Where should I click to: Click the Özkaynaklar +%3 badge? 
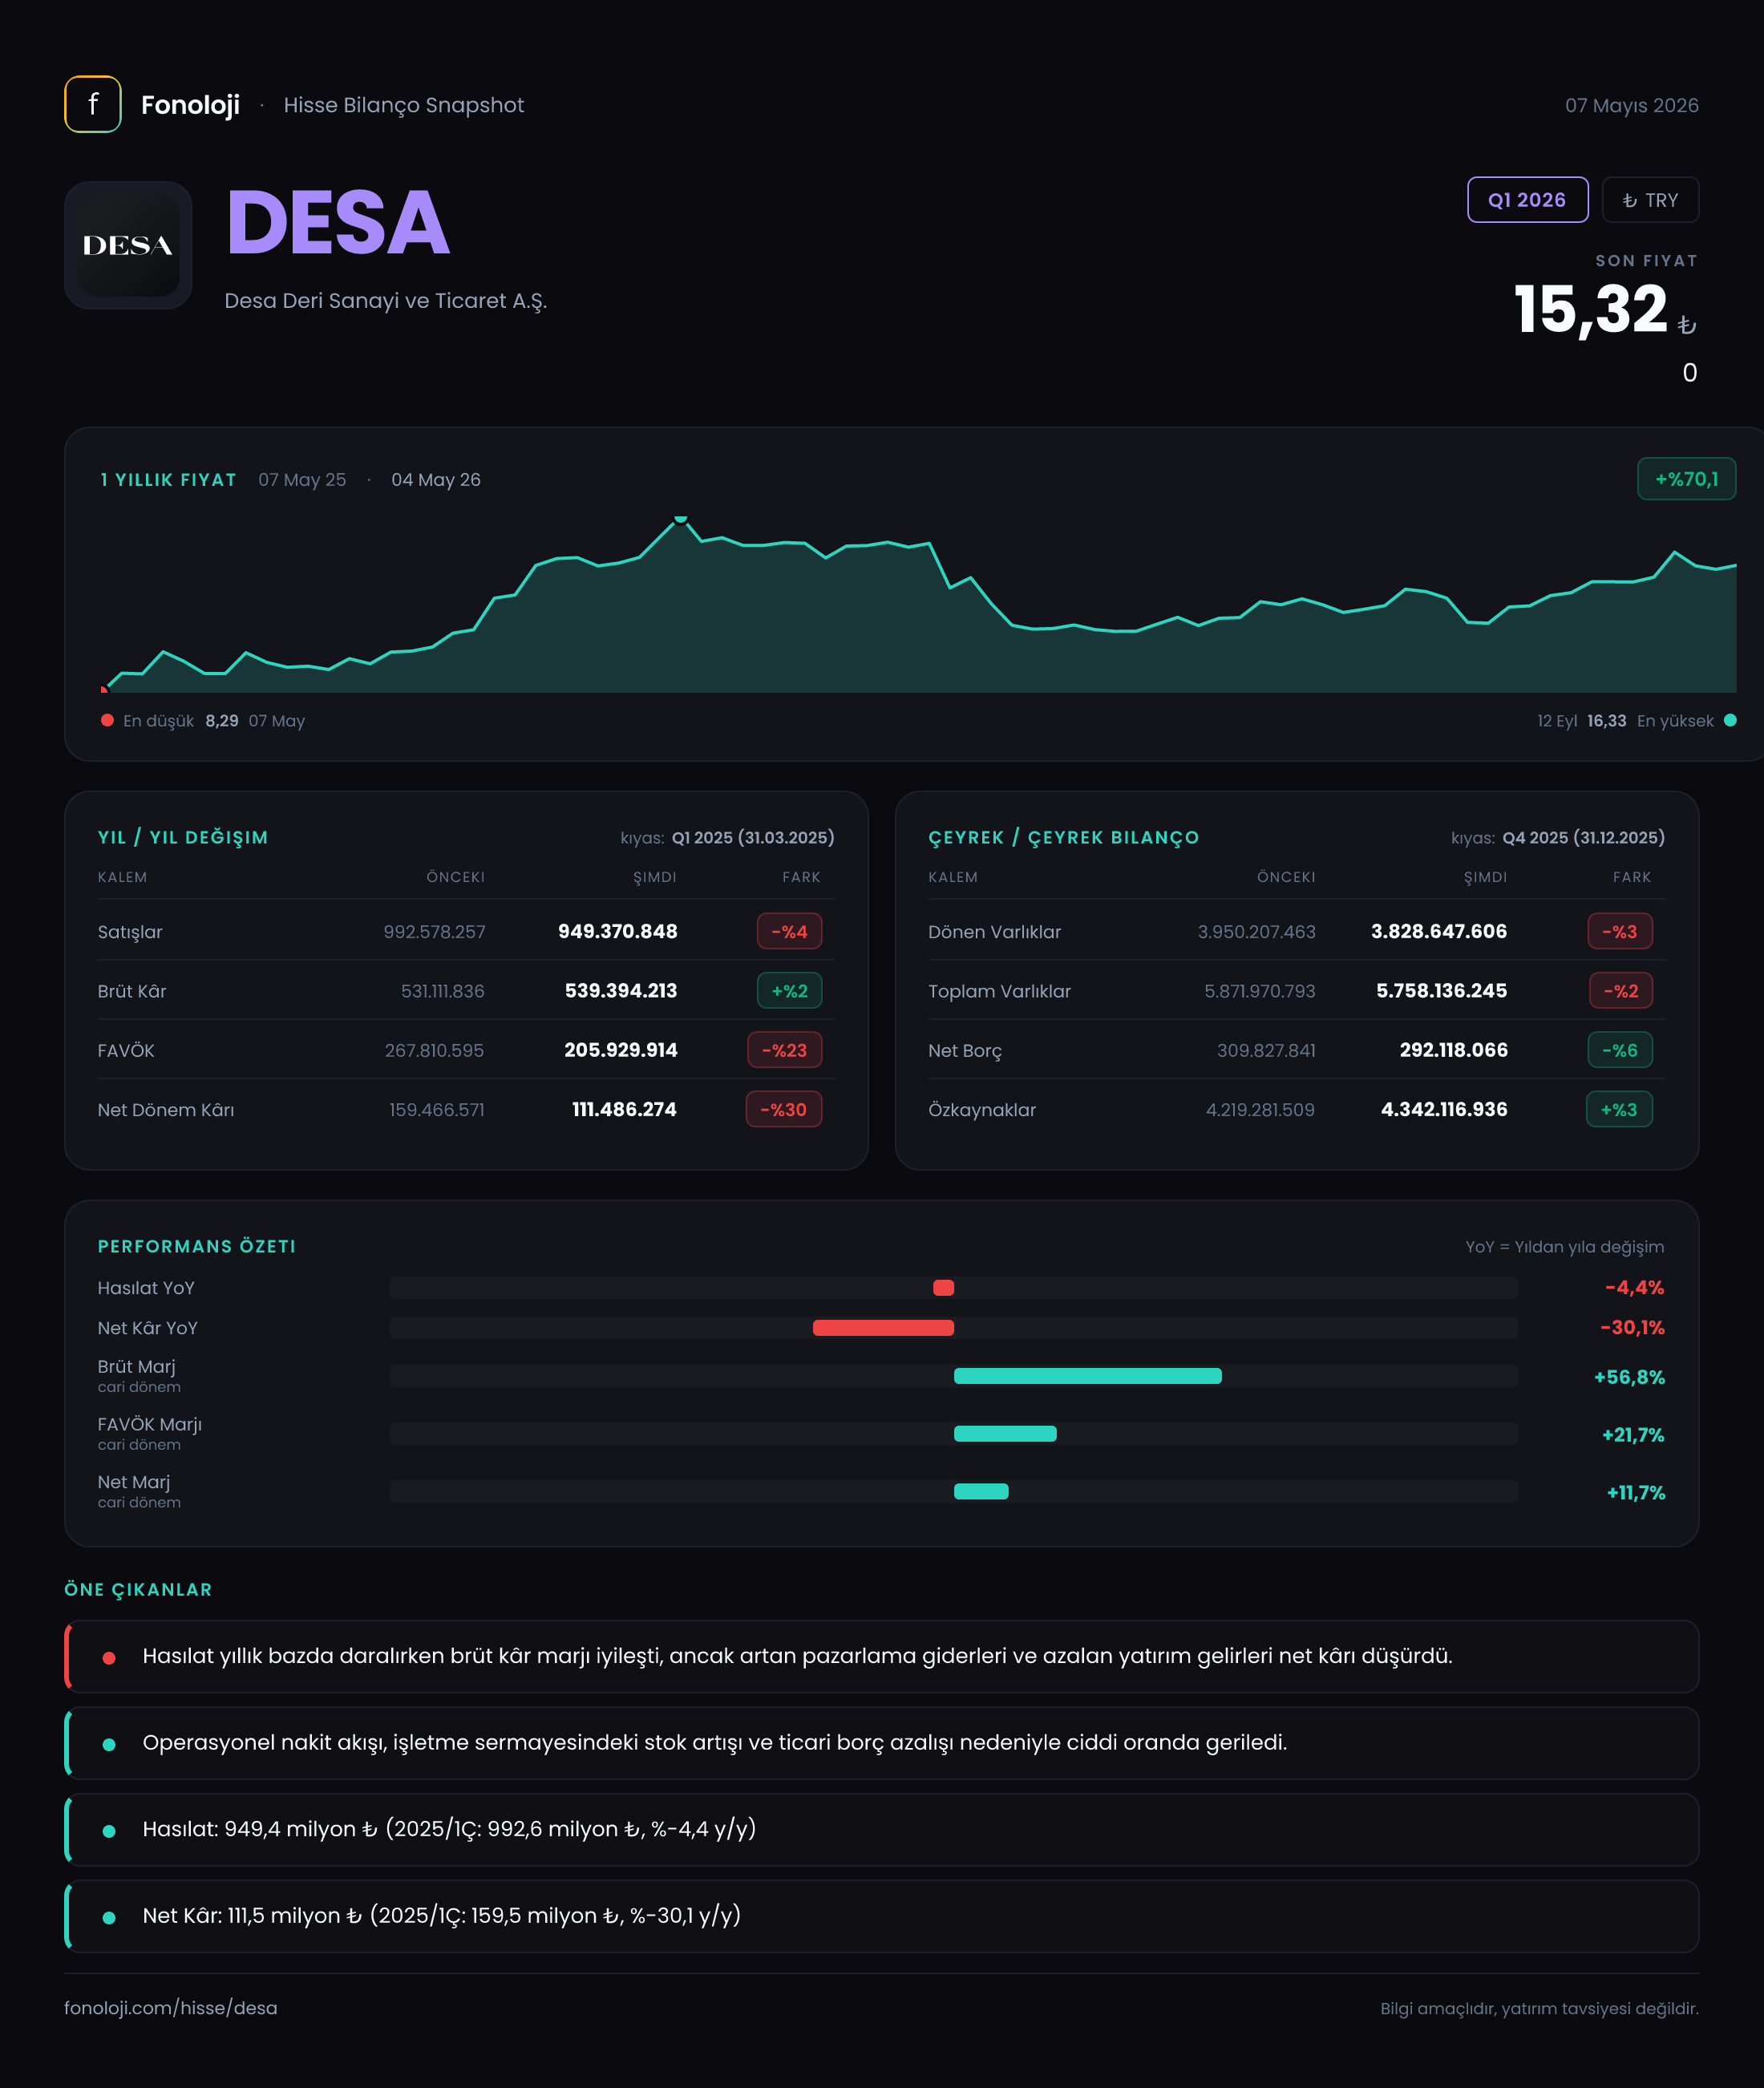[1619, 1109]
